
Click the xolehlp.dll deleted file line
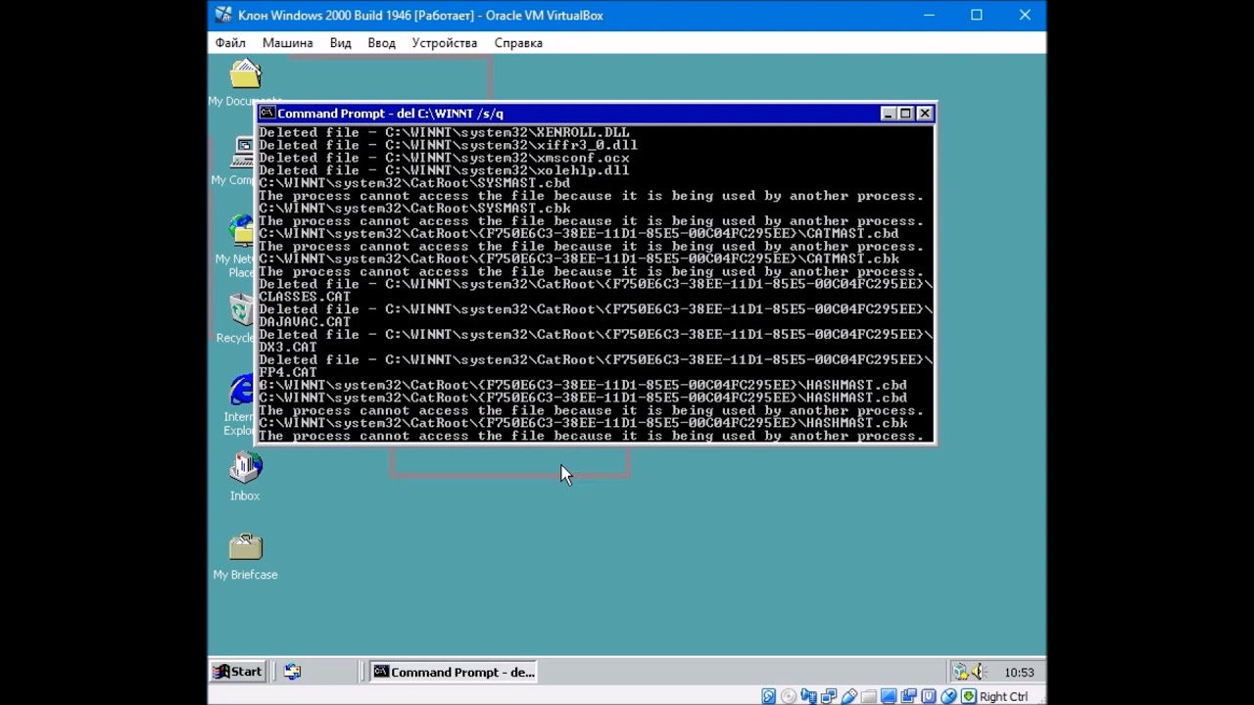click(444, 170)
